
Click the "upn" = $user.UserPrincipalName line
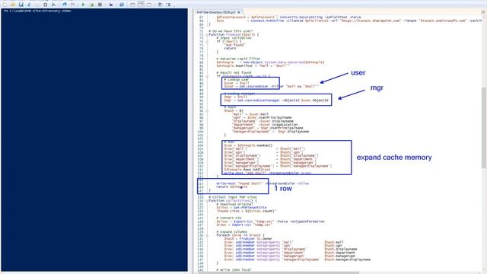tap(262, 117)
